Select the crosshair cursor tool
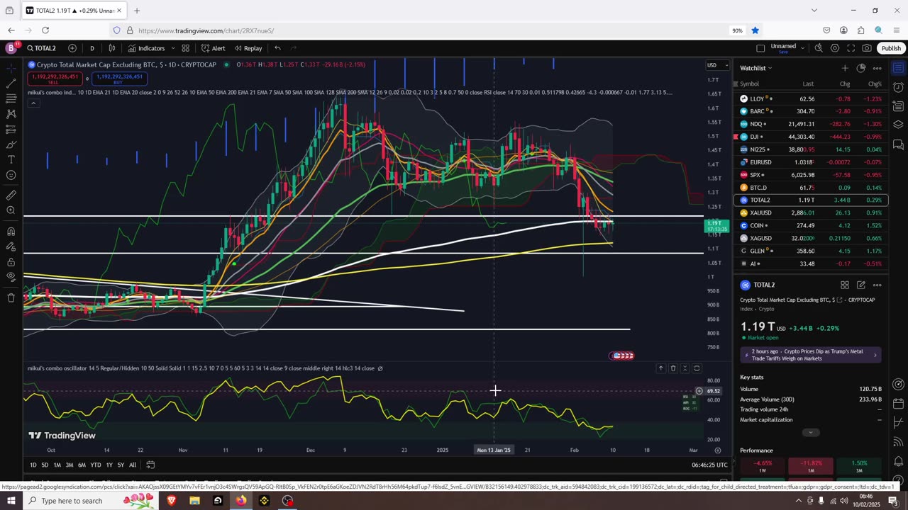The height and width of the screenshot is (510, 908). click(11, 68)
